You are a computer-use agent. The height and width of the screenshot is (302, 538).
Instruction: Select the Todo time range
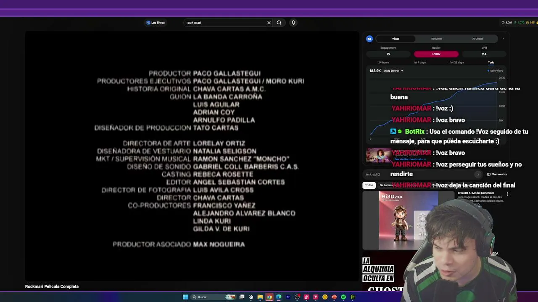click(491, 62)
